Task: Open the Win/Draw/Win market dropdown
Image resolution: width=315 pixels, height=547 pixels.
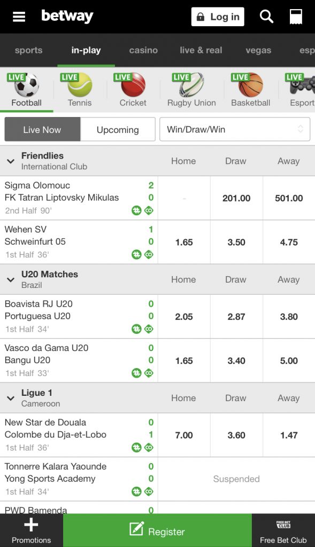Action: (235, 129)
